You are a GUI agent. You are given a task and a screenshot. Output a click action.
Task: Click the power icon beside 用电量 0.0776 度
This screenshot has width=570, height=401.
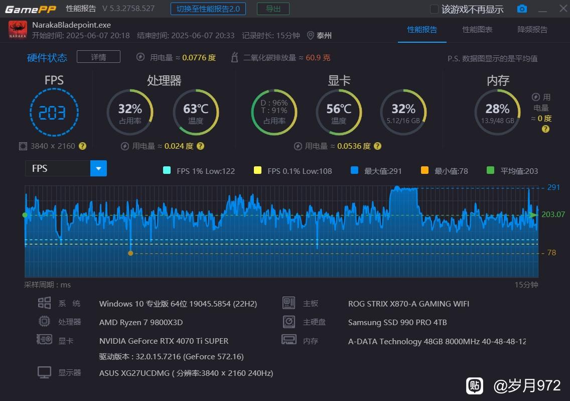(140, 57)
